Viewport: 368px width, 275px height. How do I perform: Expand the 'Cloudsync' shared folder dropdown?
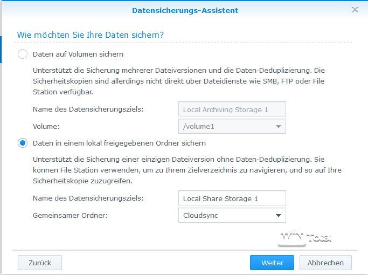tap(232, 216)
